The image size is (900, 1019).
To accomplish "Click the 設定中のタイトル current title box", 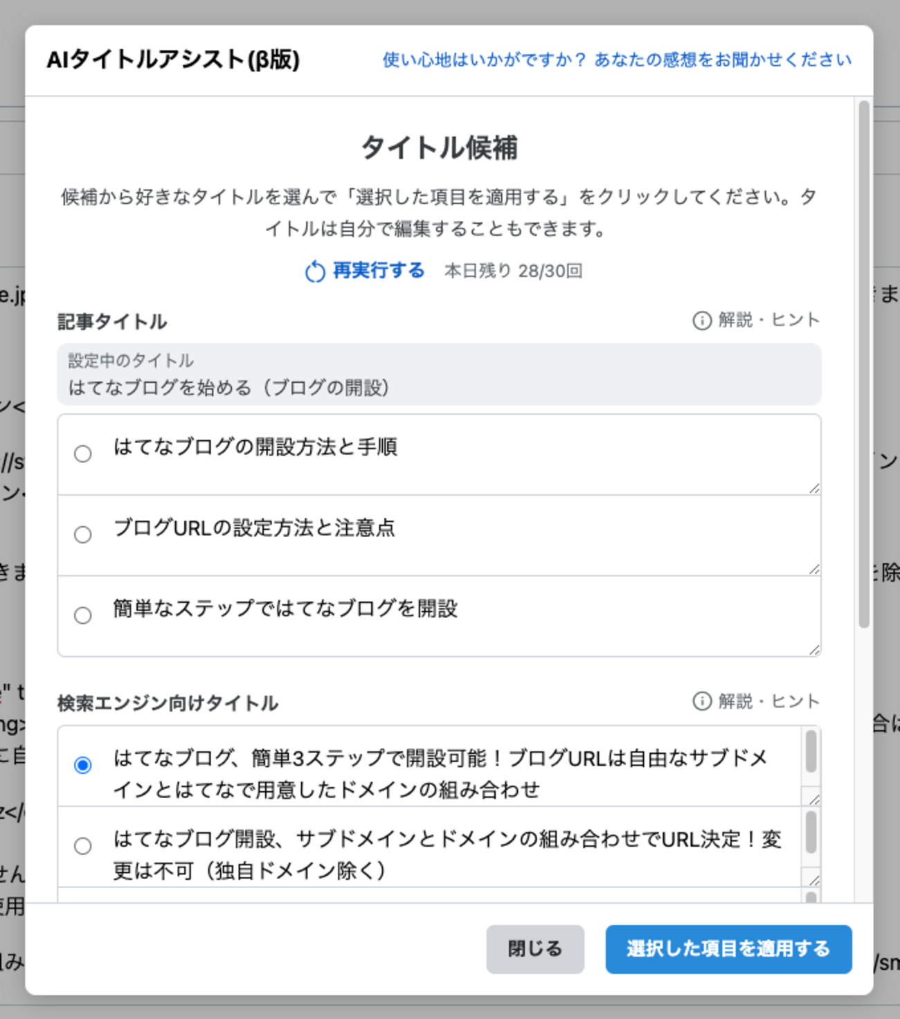I will (439, 375).
